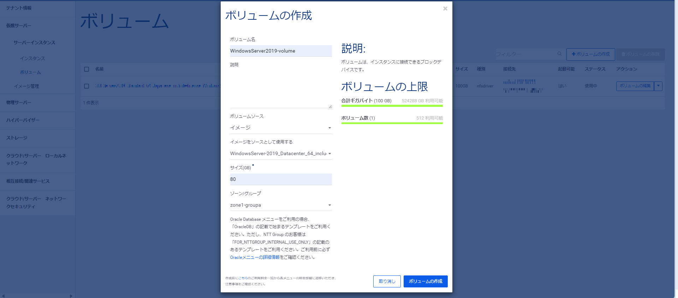Viewport: 678px width, 298px height.
Task: Expand 仮想サーバー in the sidebar
Action: pos(19,26)
